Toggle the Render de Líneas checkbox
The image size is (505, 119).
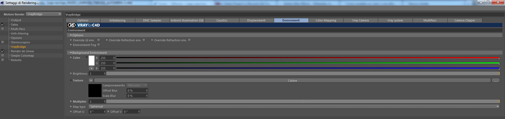click(x=3, y=51)
